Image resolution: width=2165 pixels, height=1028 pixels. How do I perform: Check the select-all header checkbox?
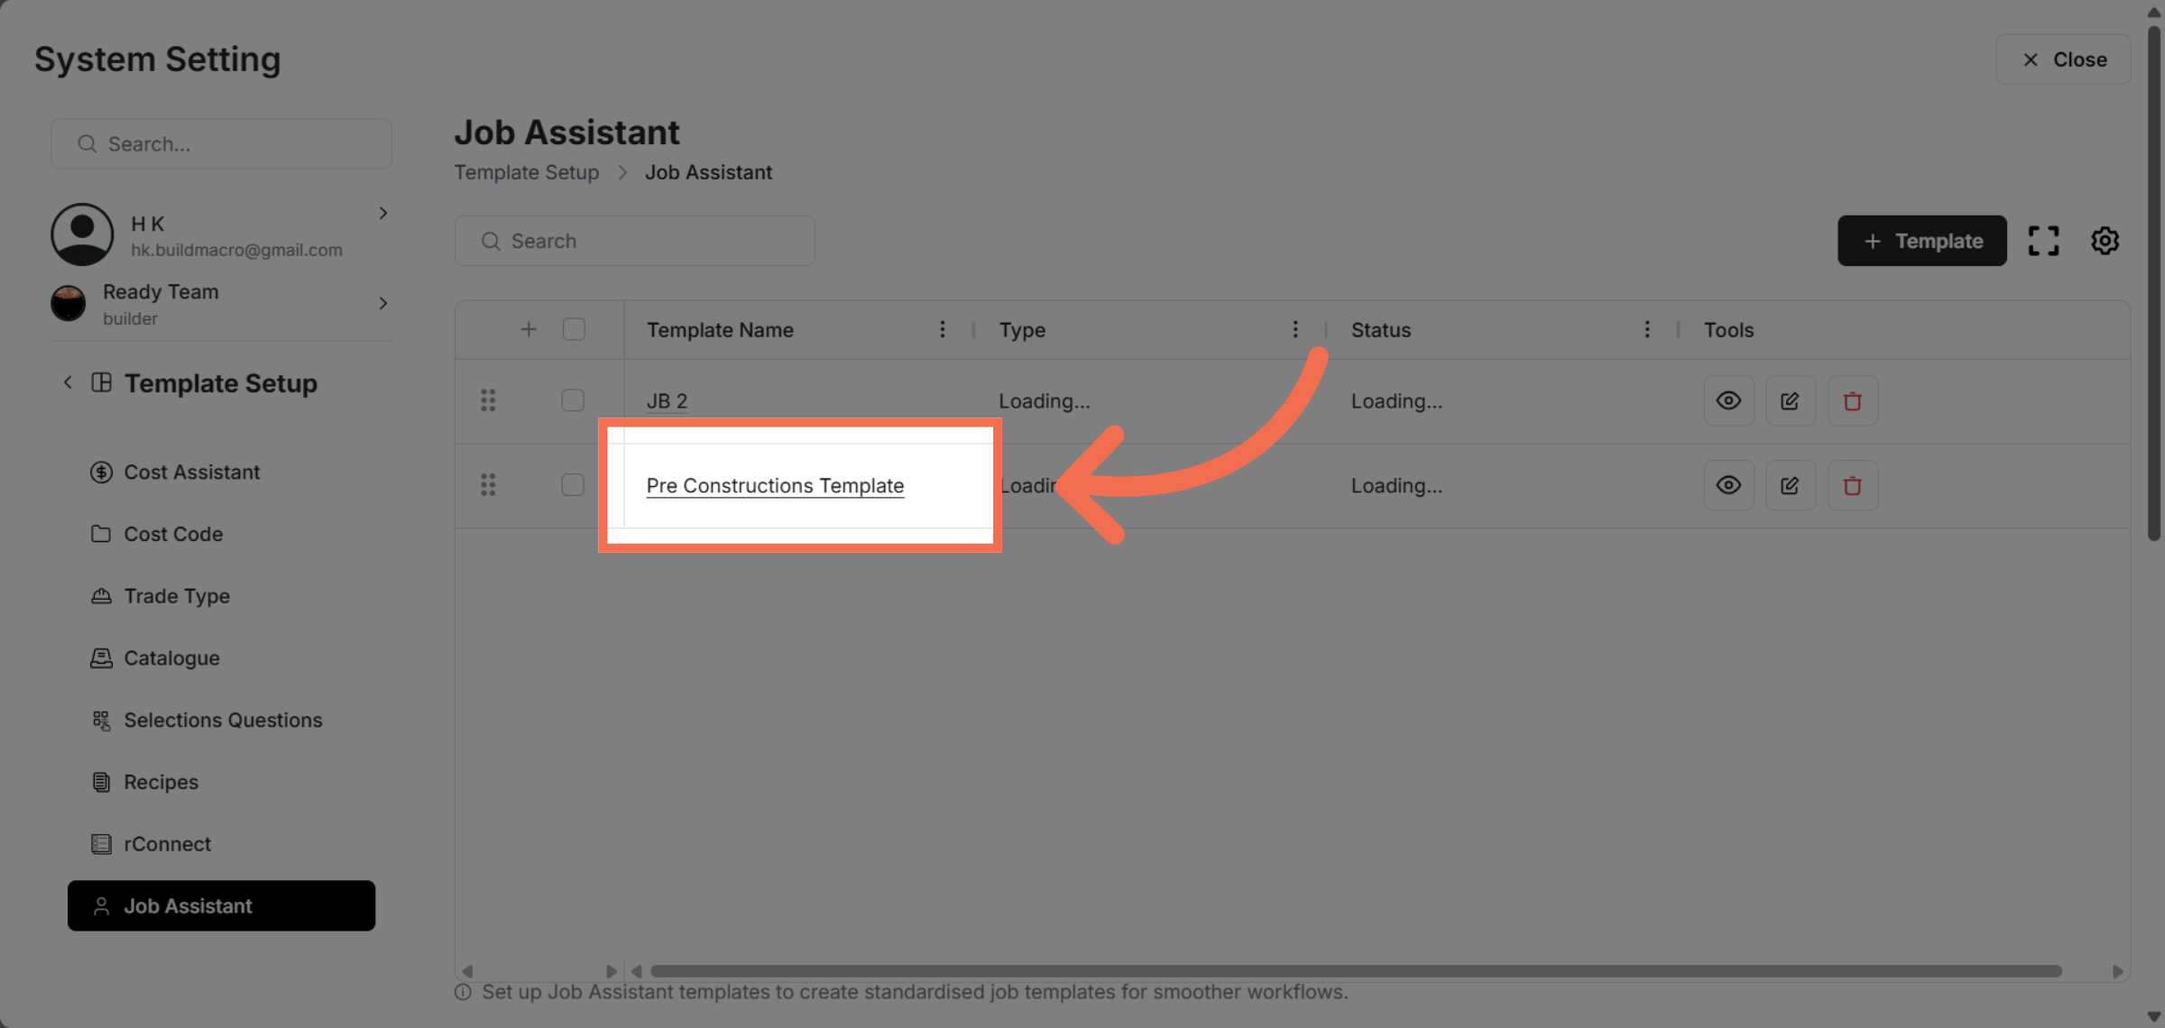click(574, 330)
